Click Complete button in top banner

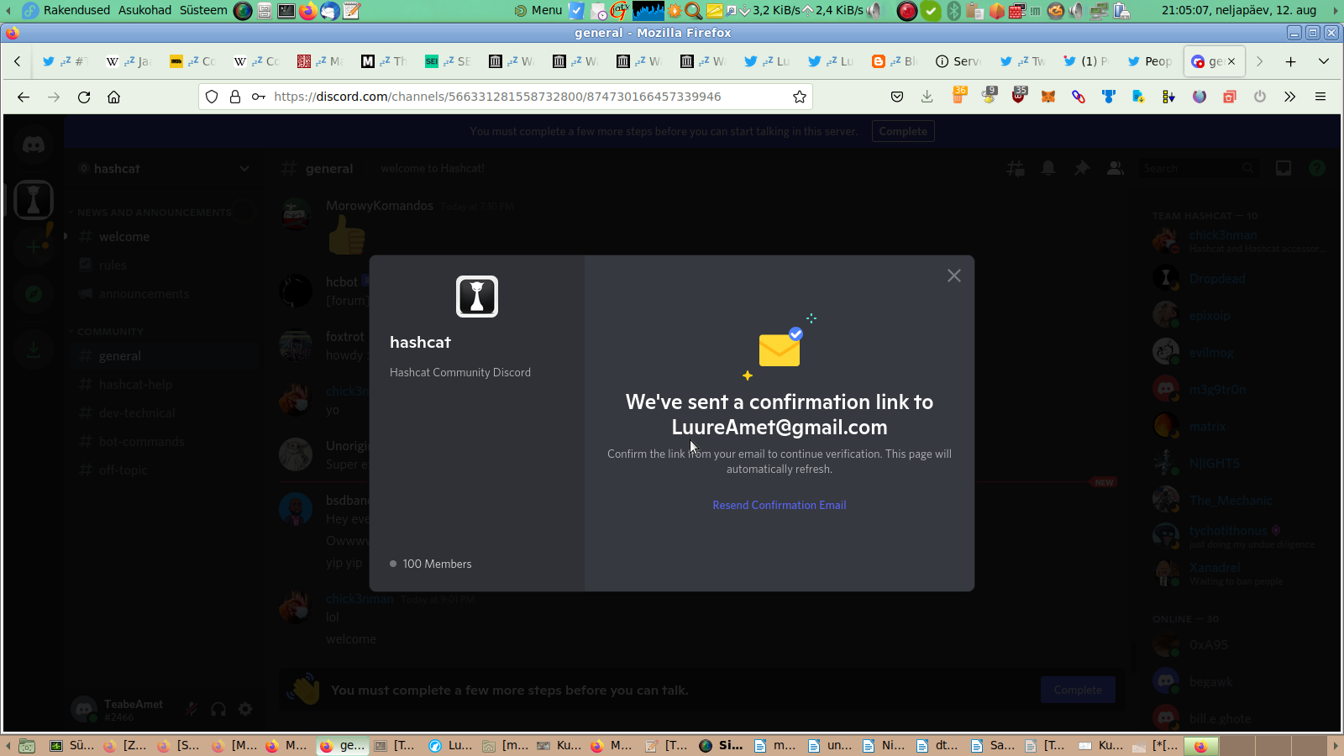pos(903,131)
